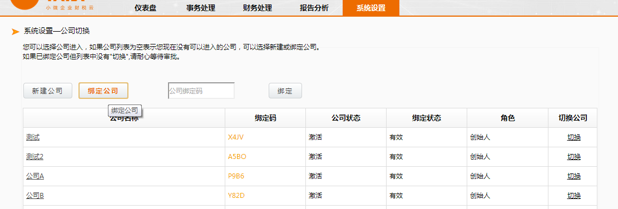Click the 绑定 button
Viewport: 618px width, 209px height.
(x=285, y=91)
